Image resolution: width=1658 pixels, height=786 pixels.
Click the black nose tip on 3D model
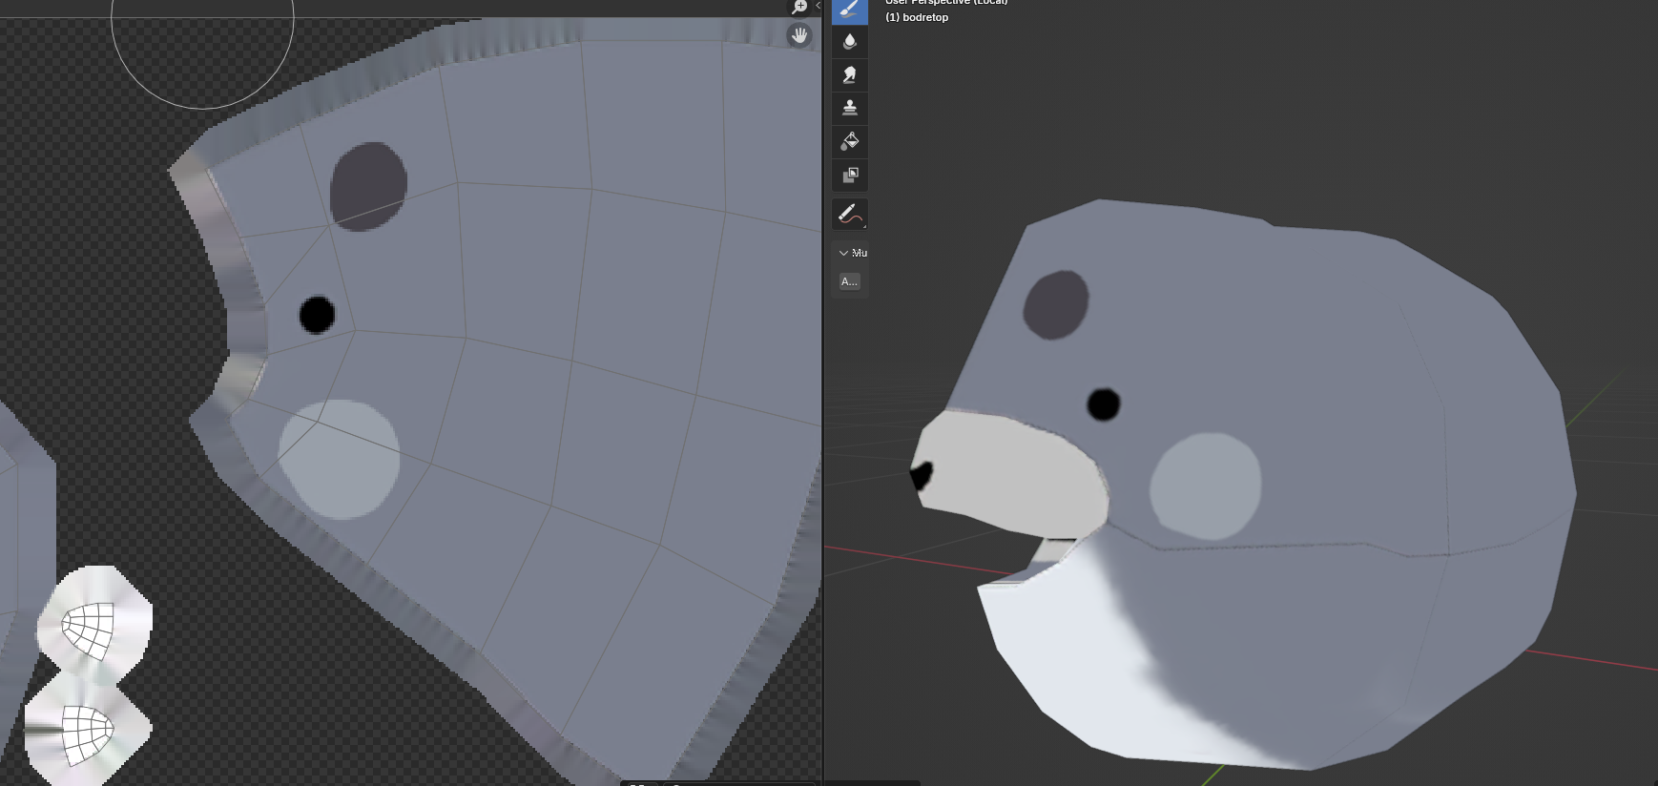(921, 475)
